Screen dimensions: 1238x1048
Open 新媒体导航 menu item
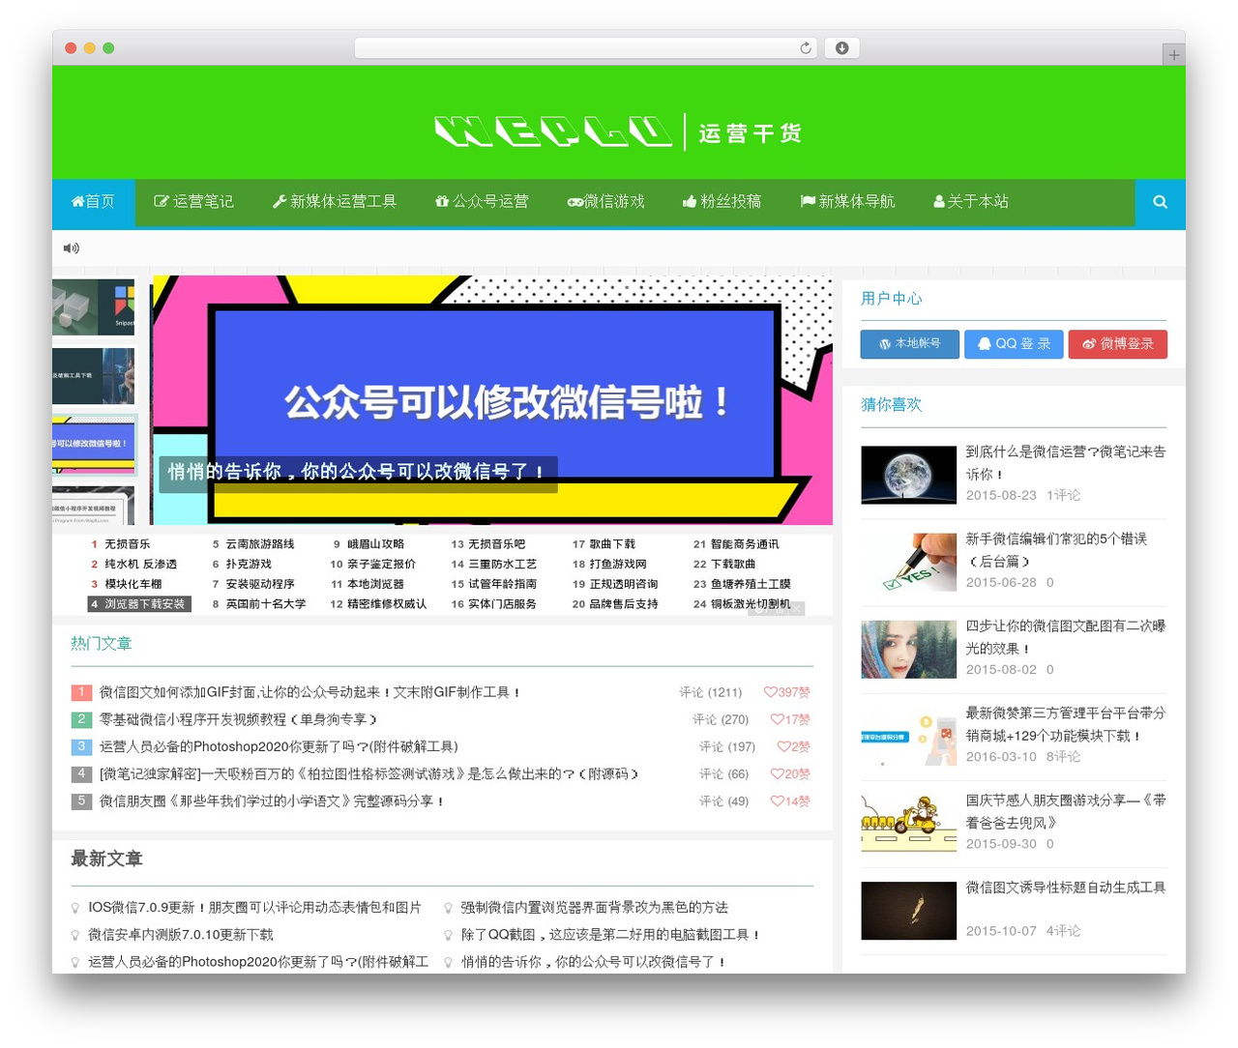click(x=847, y=201)
